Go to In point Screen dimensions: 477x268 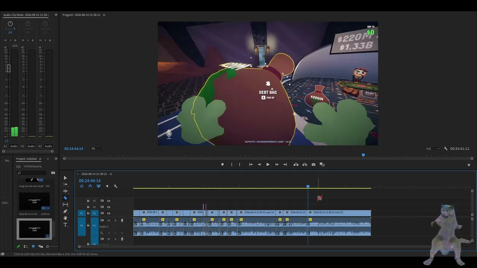[251, 165]
